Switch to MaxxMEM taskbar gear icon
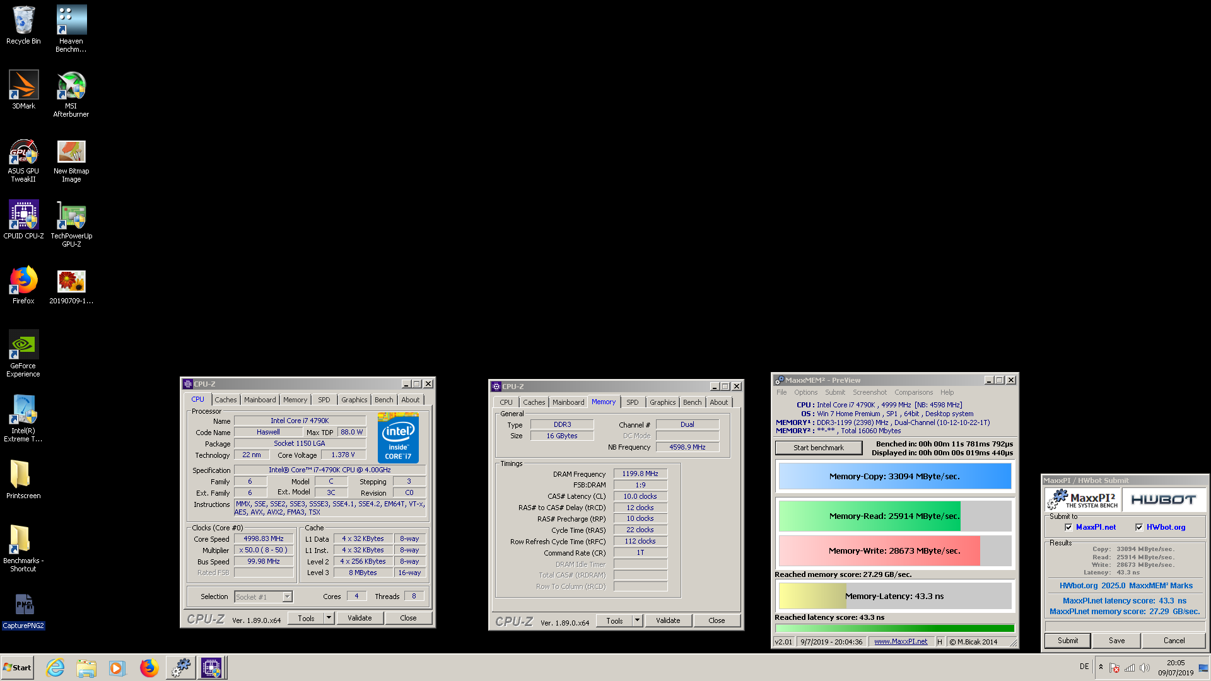 [181, 668]
